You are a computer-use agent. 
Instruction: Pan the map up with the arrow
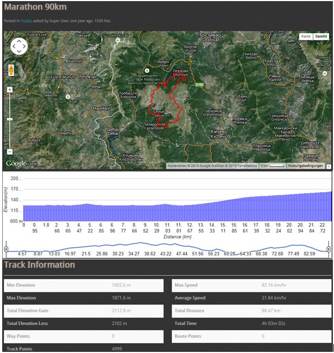point(19,41)
